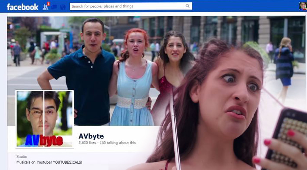
Task: Click the 'Musicals on Youtube! YOUTUBESICALS!' description
Action: pos(49,163)
